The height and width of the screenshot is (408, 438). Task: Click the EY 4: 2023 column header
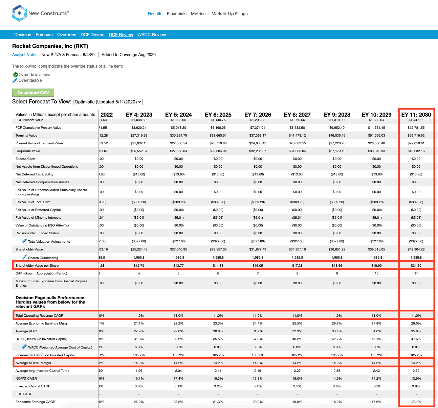(x=139, y=115)
